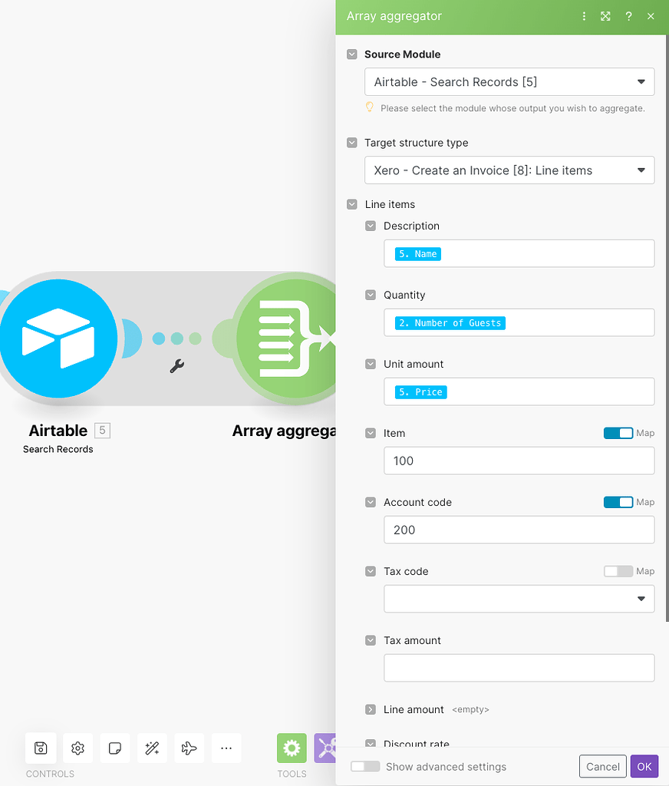Collapse the Tax code field

(x=371, y=571)
